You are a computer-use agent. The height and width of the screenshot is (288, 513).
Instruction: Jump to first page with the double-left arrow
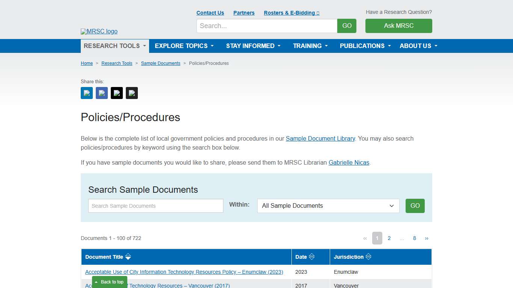(365, 238)
